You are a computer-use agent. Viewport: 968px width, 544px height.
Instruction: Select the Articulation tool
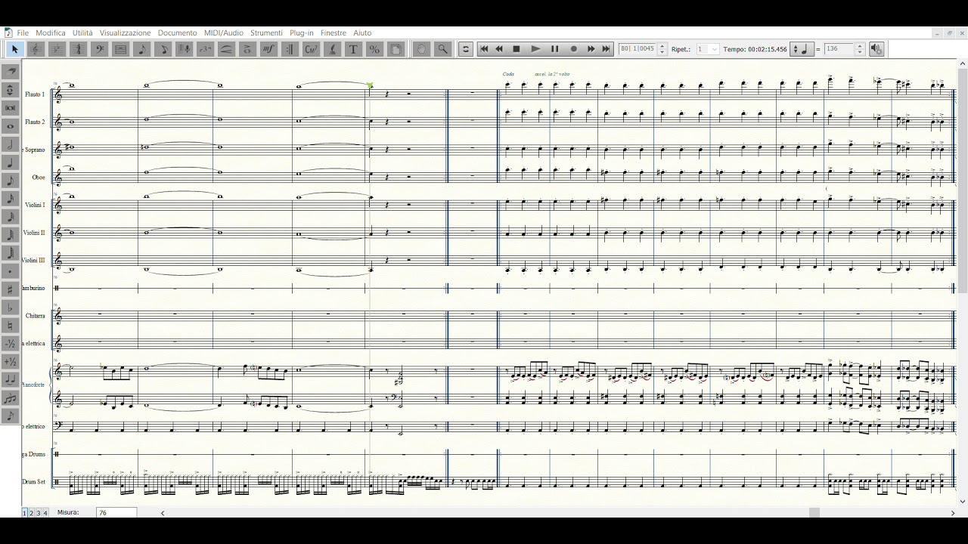coord(247,49)
